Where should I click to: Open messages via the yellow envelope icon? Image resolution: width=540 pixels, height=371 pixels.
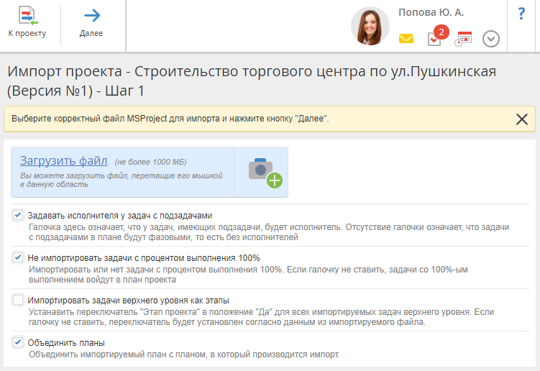coord(406,39)
